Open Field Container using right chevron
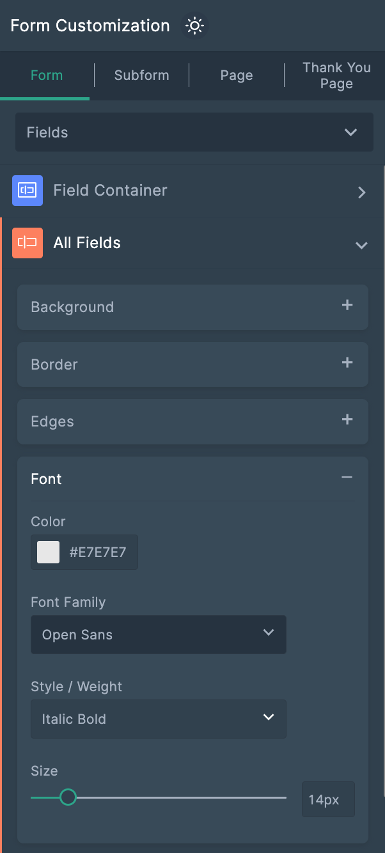 coord(362,192)
